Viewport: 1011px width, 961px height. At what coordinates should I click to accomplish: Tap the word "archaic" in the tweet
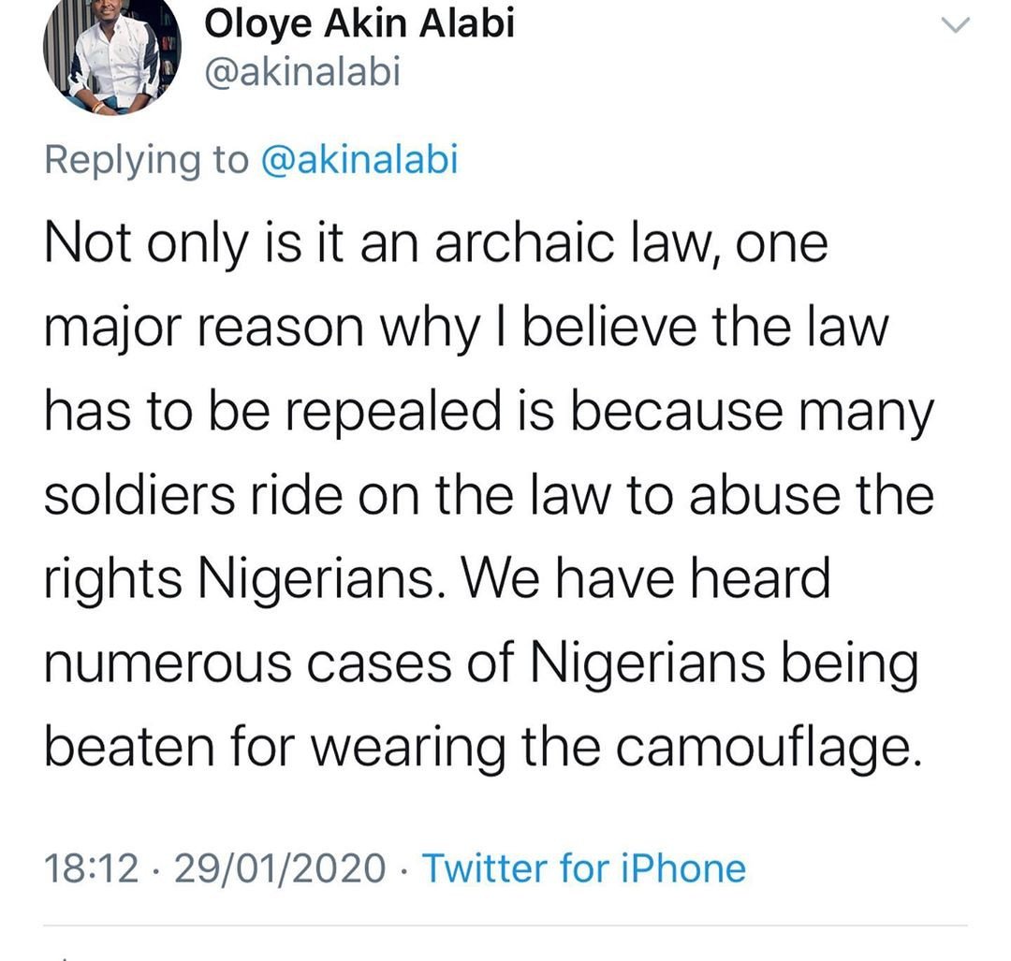525,243
